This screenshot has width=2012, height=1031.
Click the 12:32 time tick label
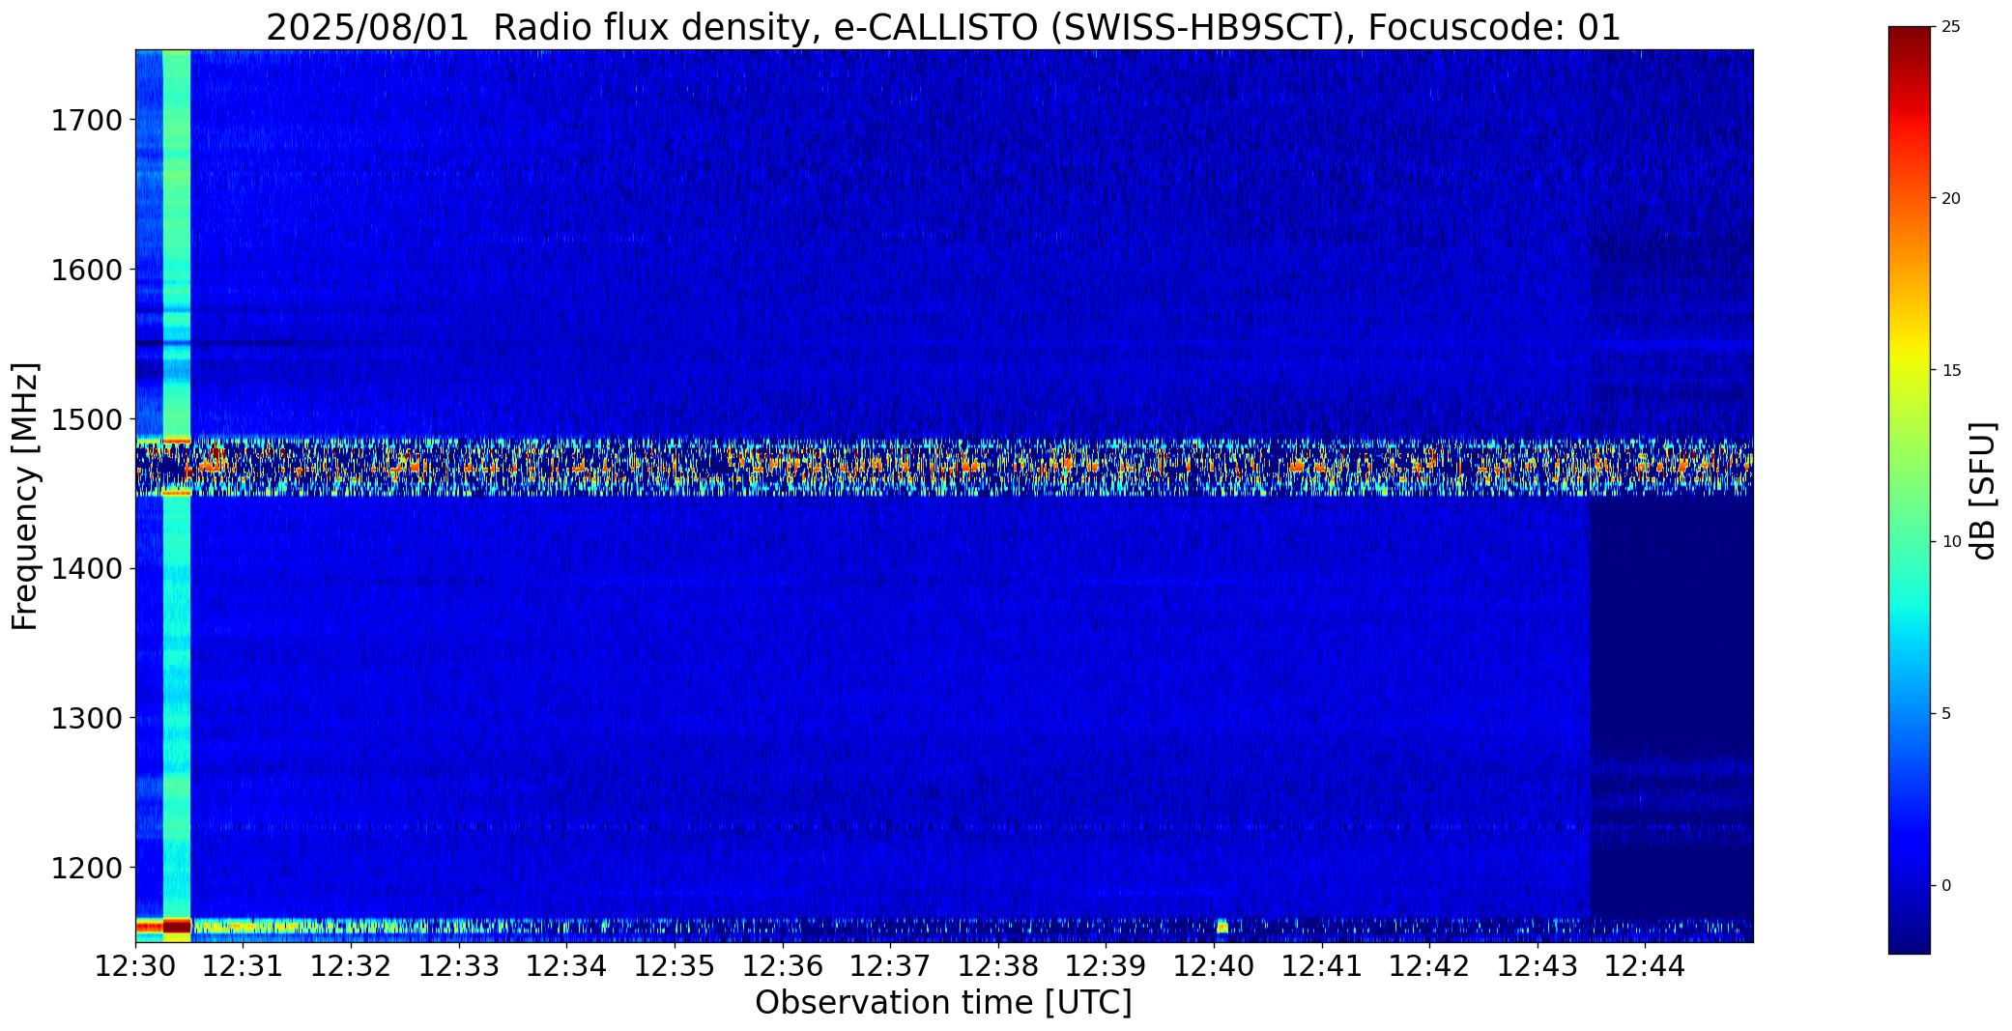tap(351, 965)
